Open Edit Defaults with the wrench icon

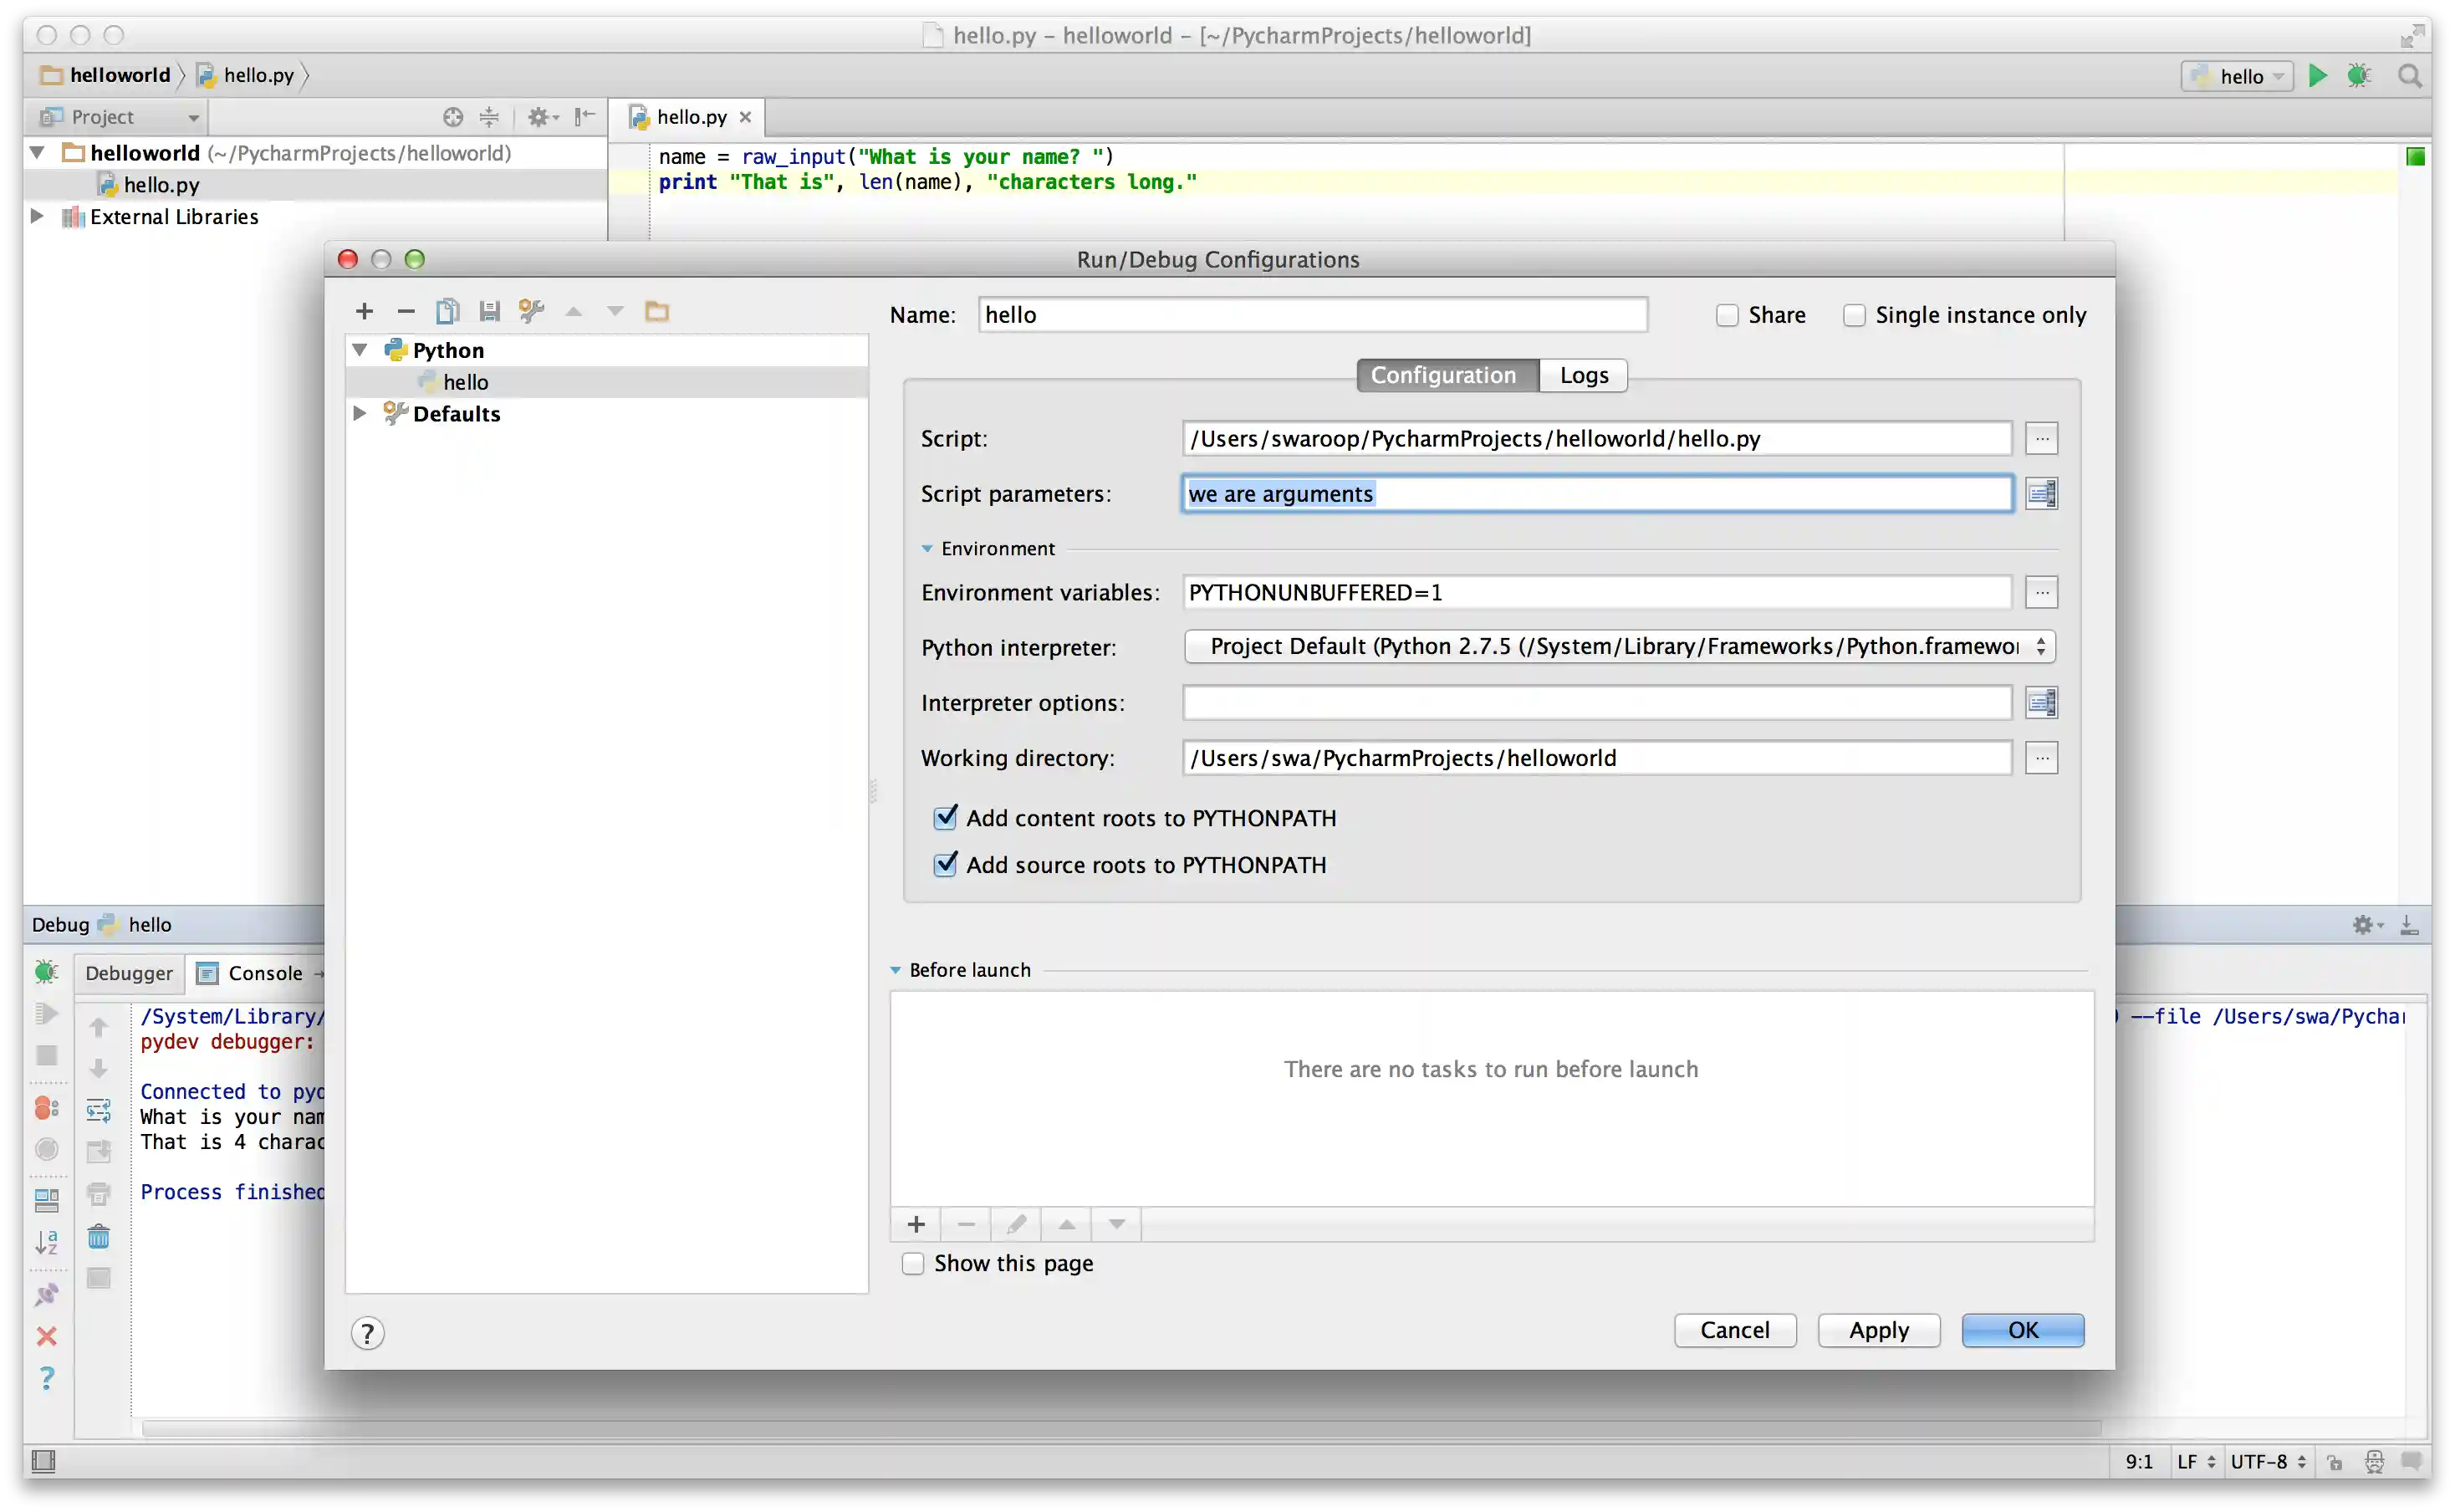[531, 311]
